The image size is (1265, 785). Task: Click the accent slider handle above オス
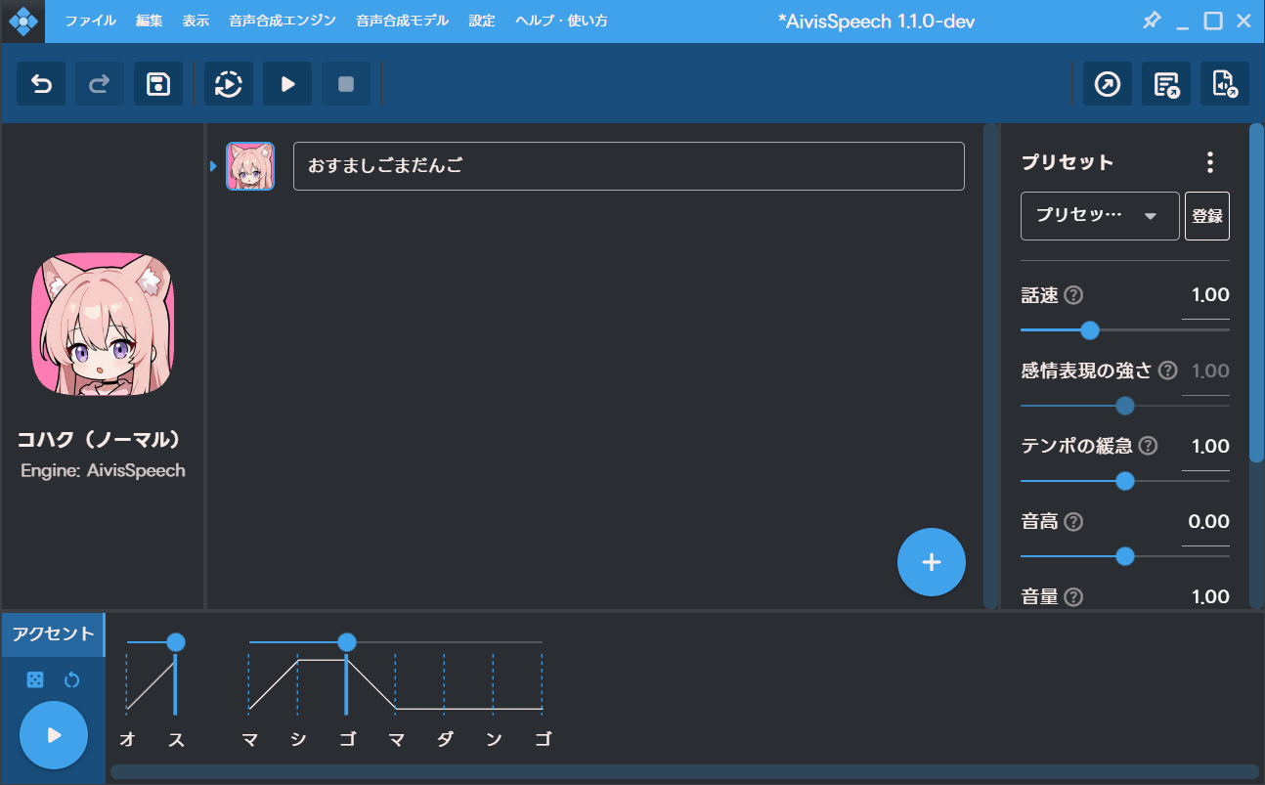[176, 642]
